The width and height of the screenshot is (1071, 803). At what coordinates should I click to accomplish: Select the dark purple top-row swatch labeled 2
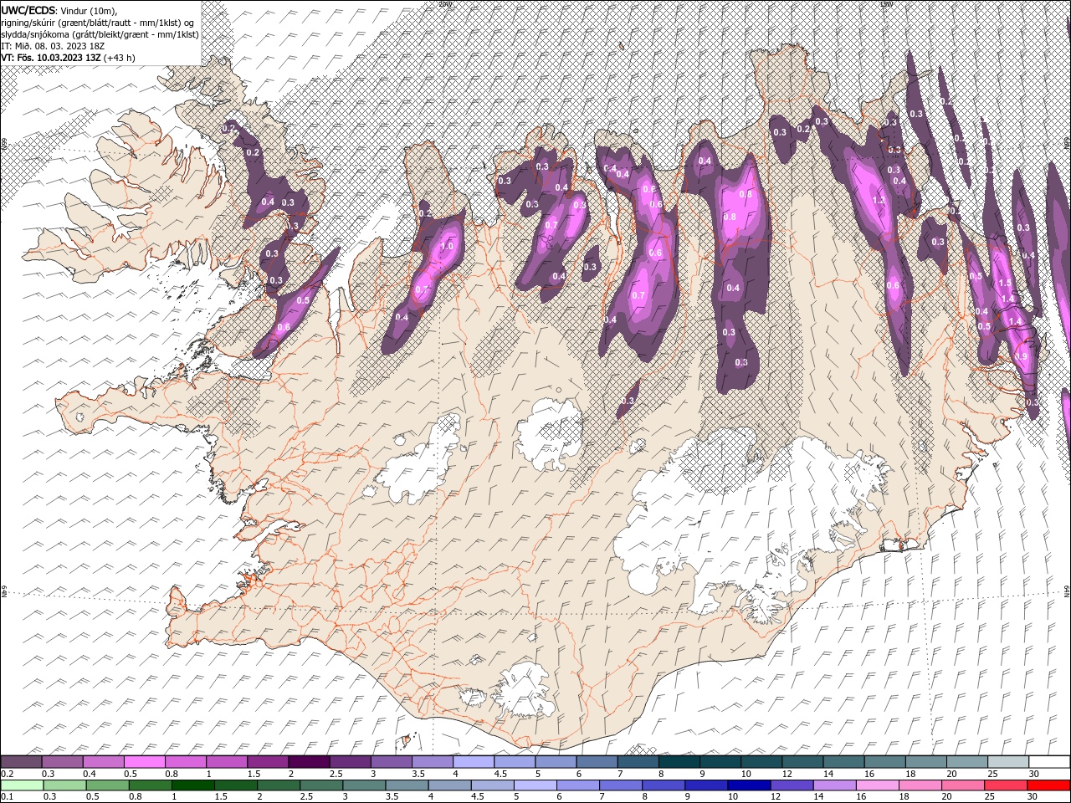pos(308,762)
